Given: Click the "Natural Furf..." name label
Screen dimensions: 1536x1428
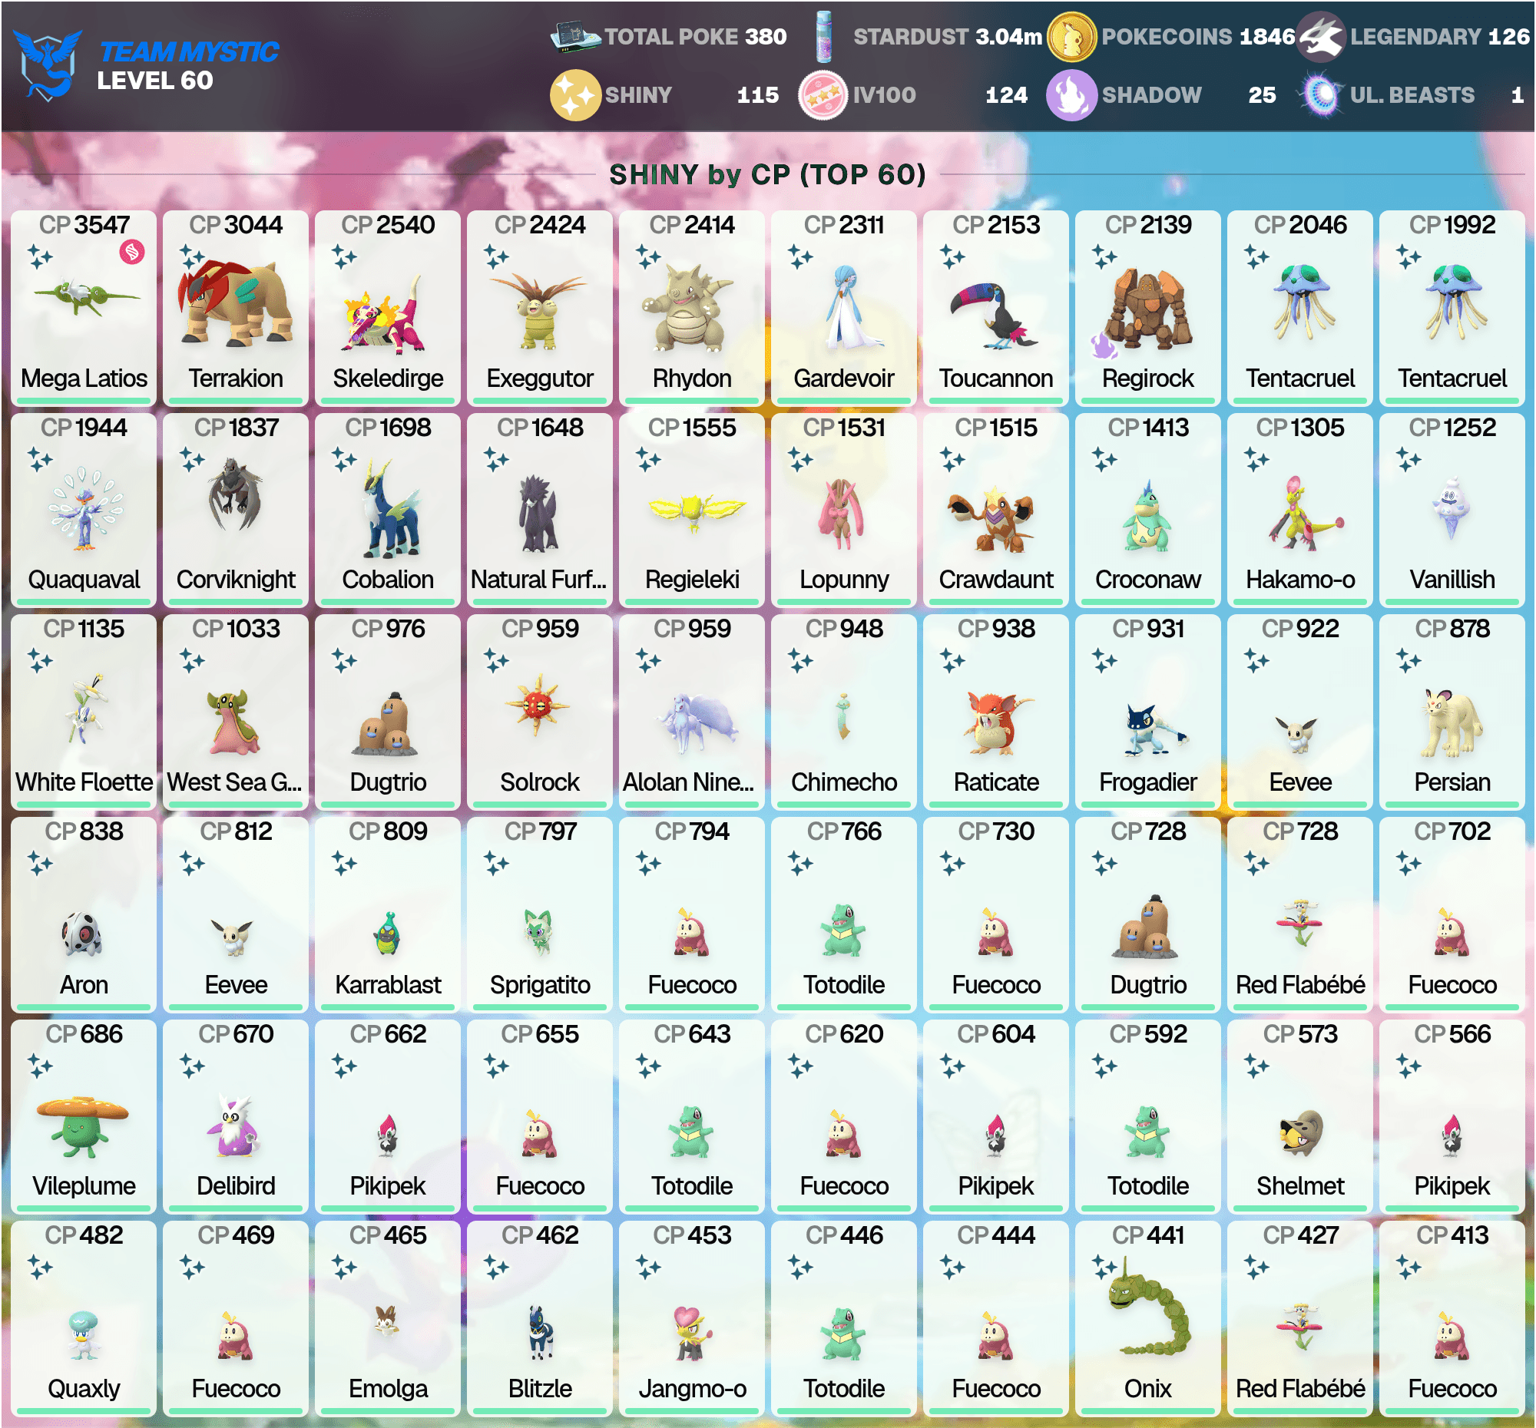Looking at the screenshot, I should (538, 579).
